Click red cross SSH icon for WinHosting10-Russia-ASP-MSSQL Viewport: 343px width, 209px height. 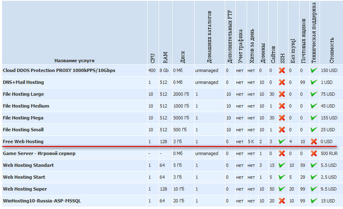[x=282, y=201]
